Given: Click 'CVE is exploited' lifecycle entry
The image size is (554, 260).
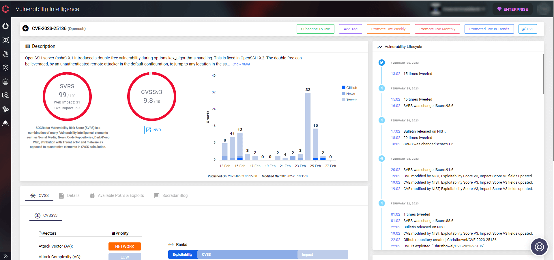Looking at the screenshot, I should click(x=443, y=246).
